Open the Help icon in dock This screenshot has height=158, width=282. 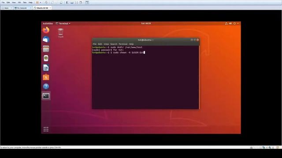[x=46, y=86]
